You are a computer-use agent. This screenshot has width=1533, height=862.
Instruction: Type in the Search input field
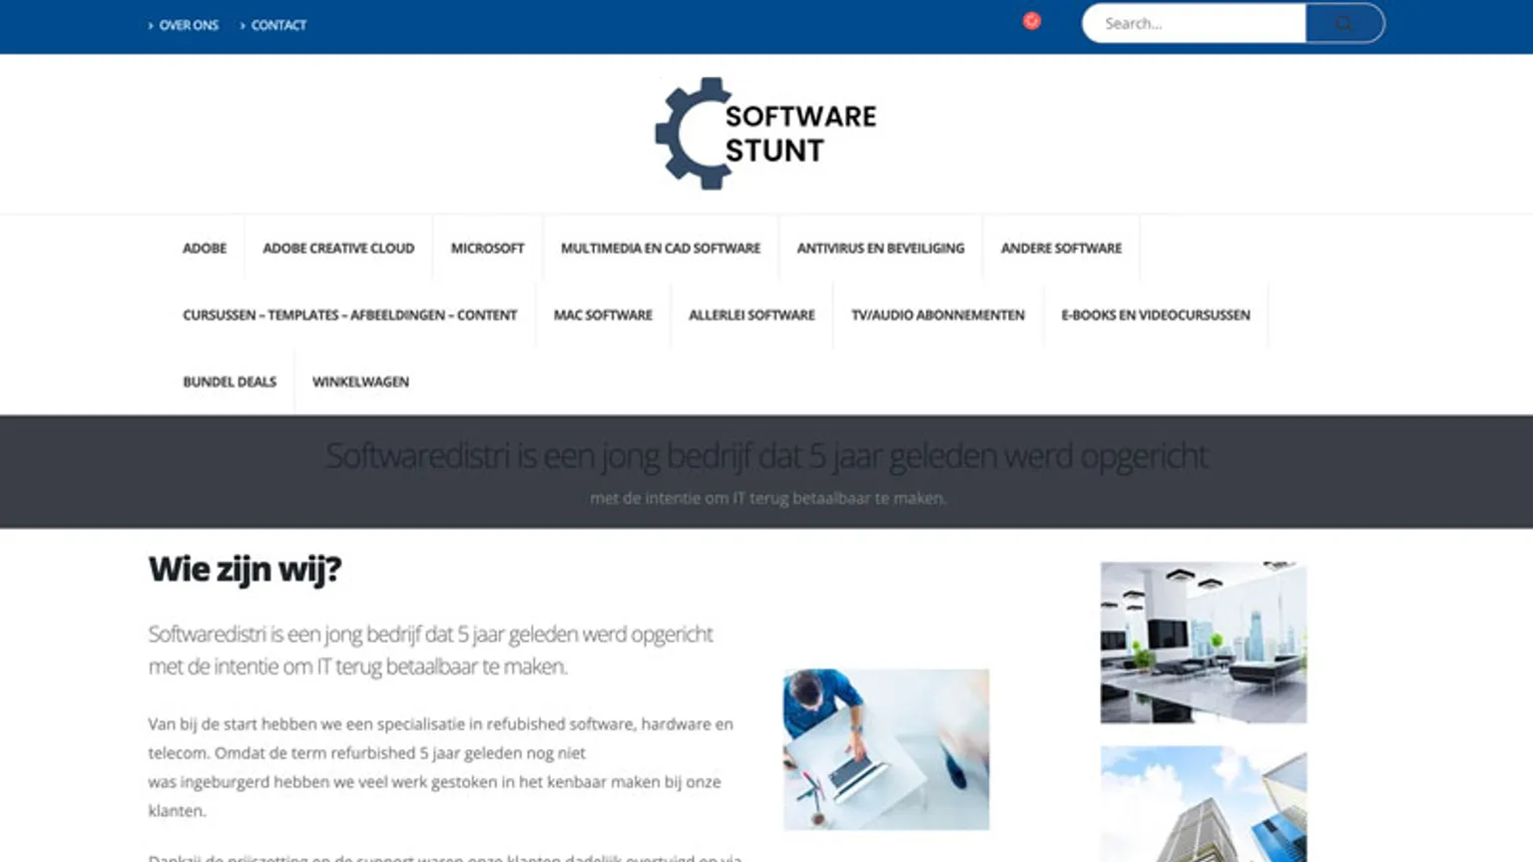[x=1193, y=23]
